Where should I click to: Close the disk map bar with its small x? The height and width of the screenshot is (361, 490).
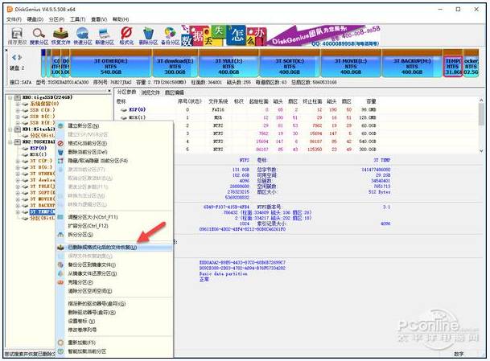[6, 50]
